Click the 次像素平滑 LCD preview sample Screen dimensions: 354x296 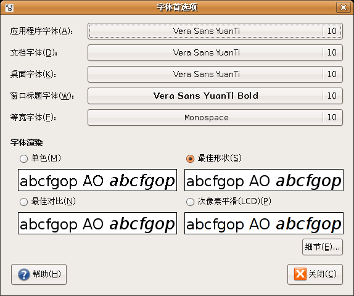click(264, 223)
